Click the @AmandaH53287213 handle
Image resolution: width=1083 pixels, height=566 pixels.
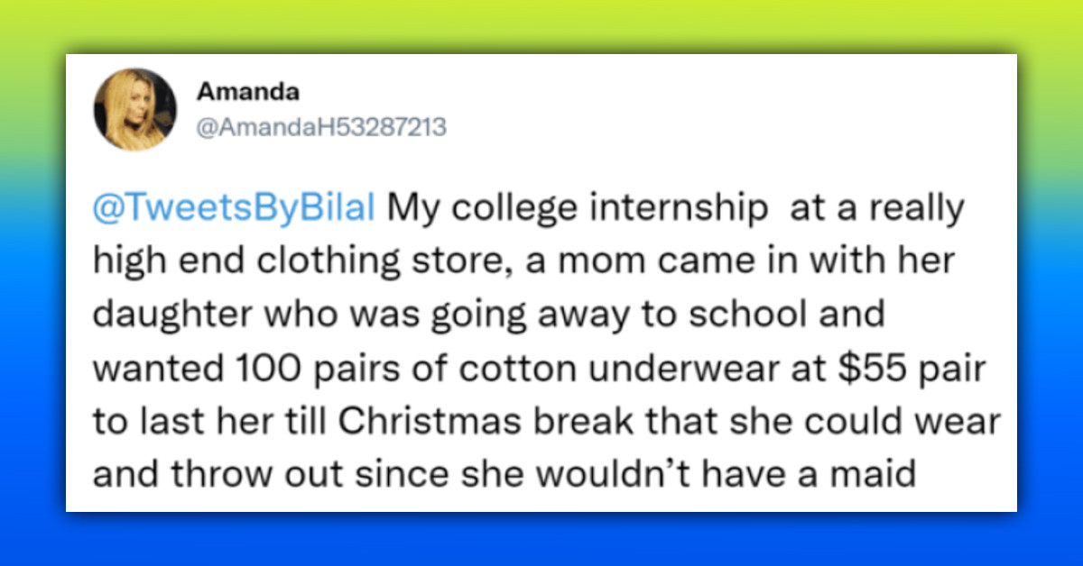click(x=321, y=128)
